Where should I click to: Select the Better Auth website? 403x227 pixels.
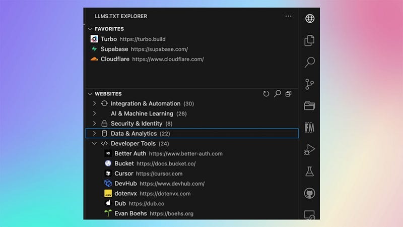tap(192, 153)
